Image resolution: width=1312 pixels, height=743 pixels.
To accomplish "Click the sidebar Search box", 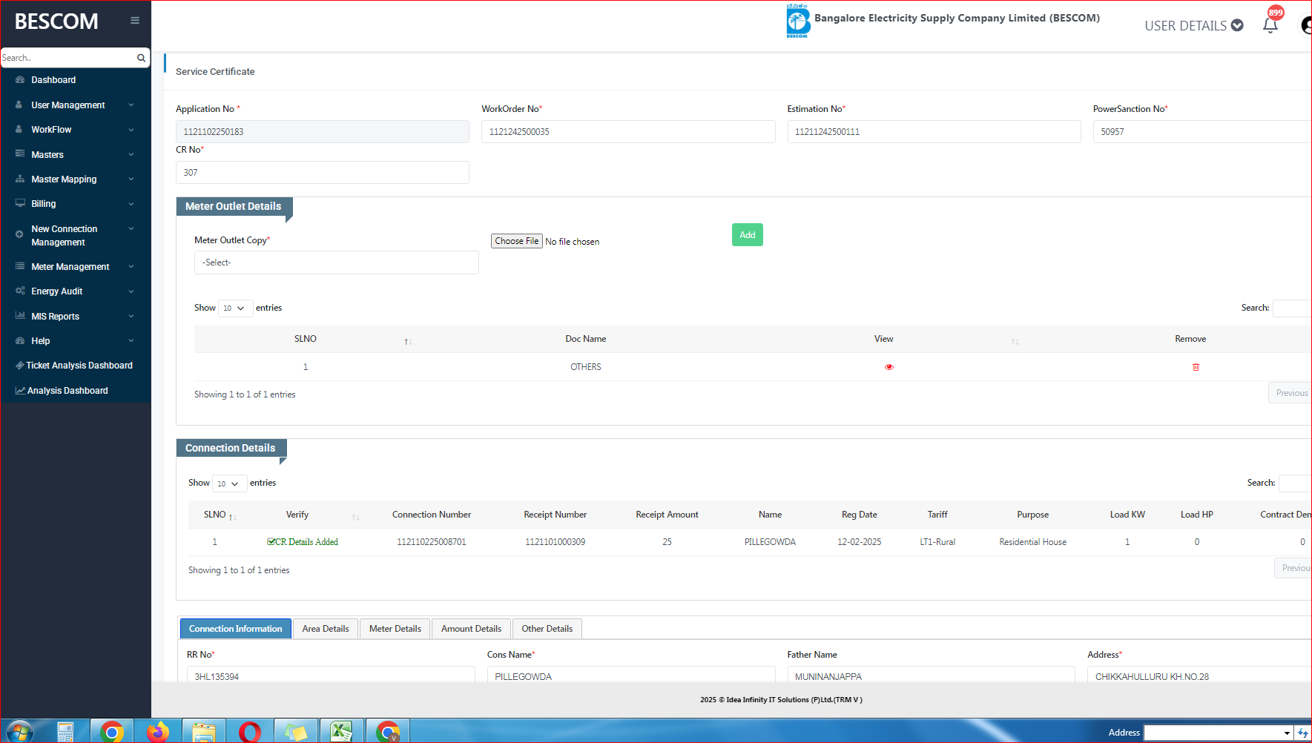I will [x=68, y=58].
